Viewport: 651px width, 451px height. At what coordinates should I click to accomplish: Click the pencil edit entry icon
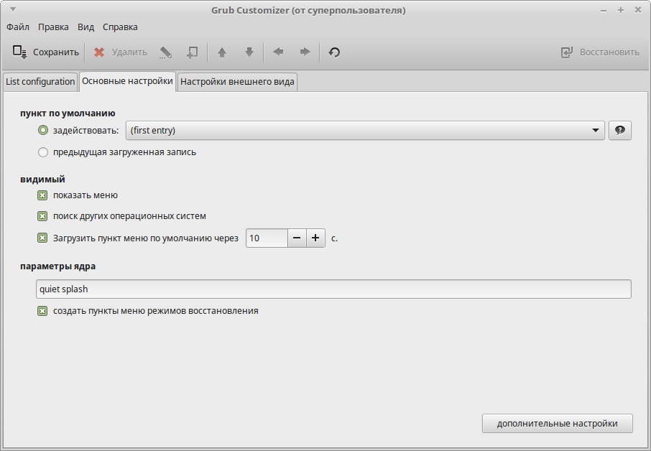tap(165, 52)
